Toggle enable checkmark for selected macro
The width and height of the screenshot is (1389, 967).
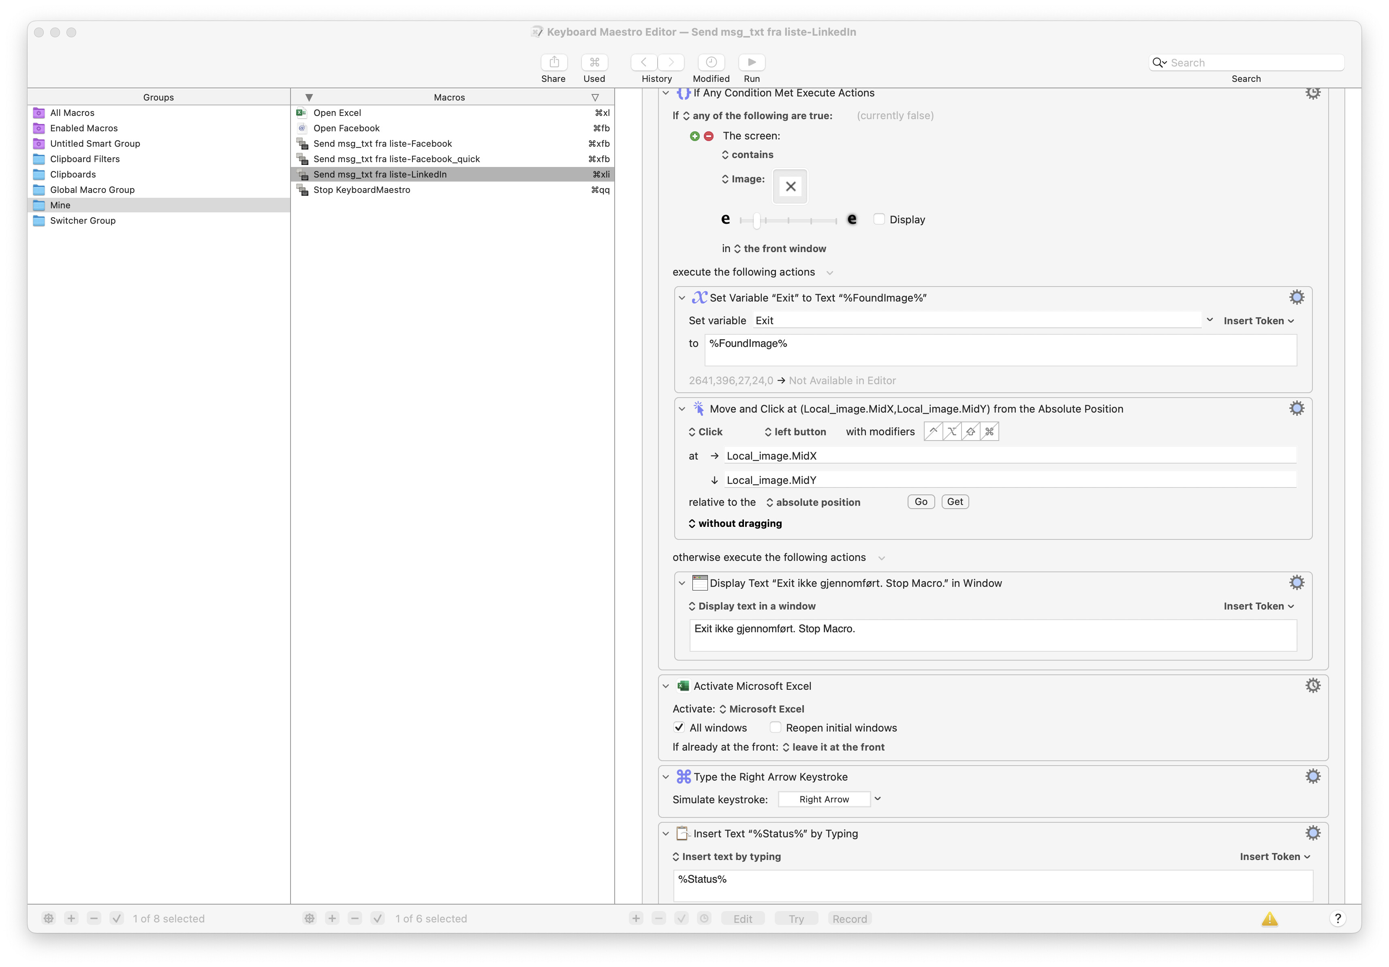(x=378, y=919)
